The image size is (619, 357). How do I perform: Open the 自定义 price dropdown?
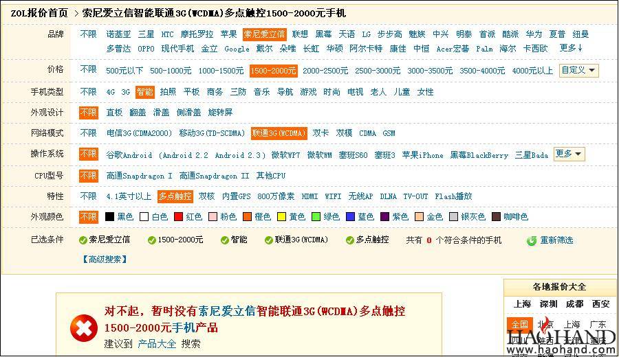coord(578,71)
